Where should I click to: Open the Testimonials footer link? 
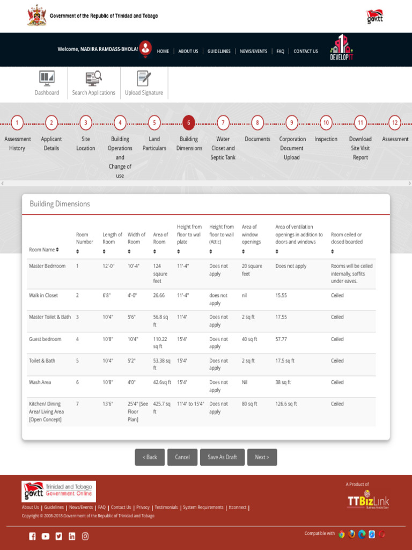[x=166, y=507]
